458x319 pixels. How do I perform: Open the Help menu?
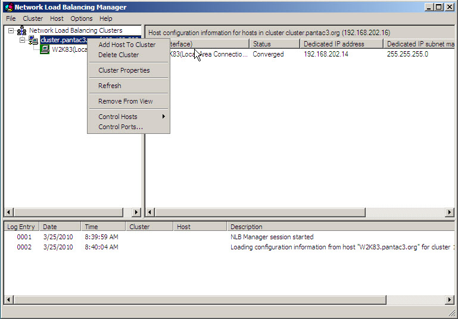[x=106, y=18]
